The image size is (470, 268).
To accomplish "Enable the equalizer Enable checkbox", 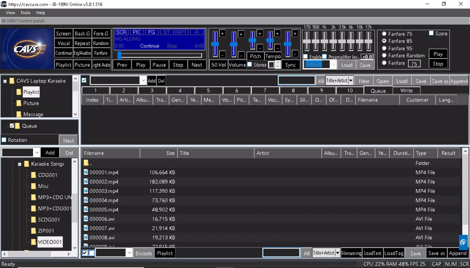I will 305,56.
